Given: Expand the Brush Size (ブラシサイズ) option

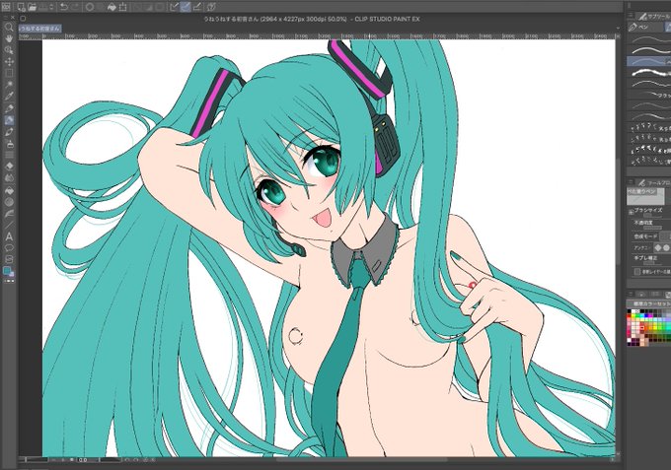Looking at the screenshot, I should tap(631, 212).
